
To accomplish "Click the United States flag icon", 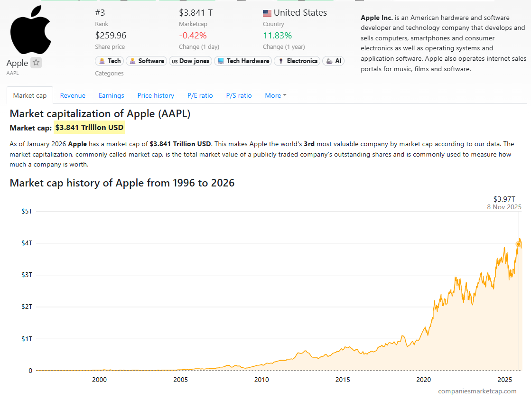I will [267, 13].
